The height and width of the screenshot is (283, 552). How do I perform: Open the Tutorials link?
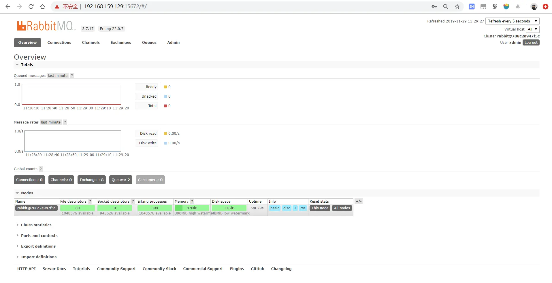point(82,269)
